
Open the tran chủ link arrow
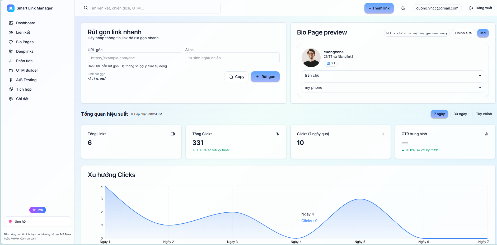pos(480,76)
